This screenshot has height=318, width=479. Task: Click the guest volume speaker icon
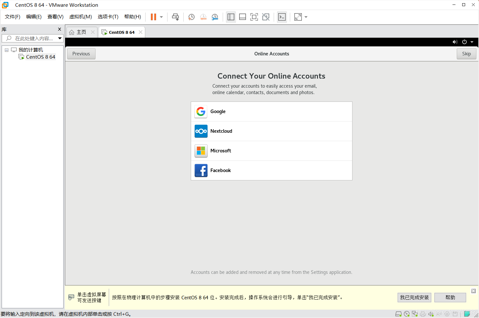455,42
